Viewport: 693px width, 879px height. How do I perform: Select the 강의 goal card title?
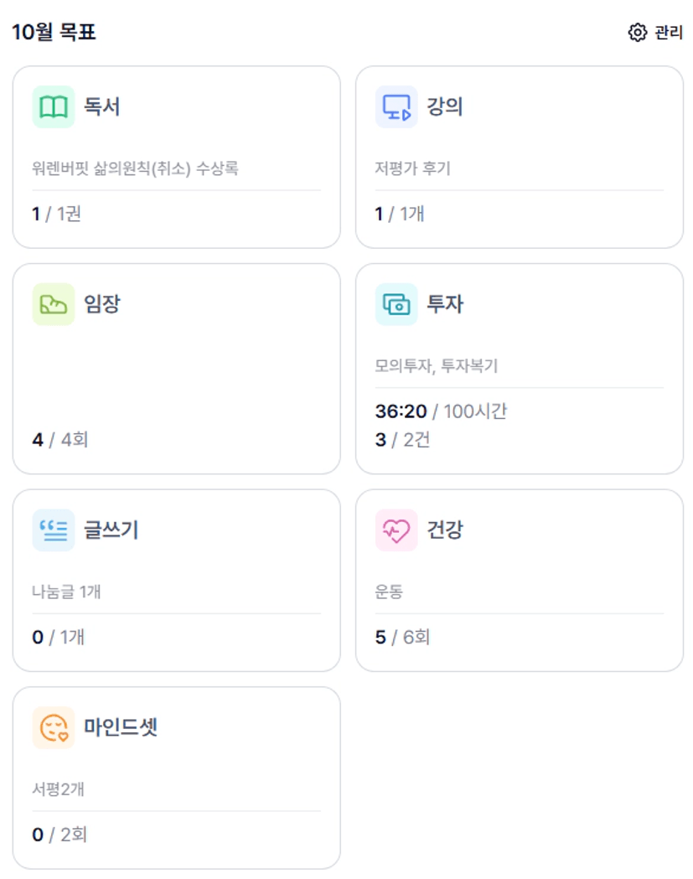[445, 107]
